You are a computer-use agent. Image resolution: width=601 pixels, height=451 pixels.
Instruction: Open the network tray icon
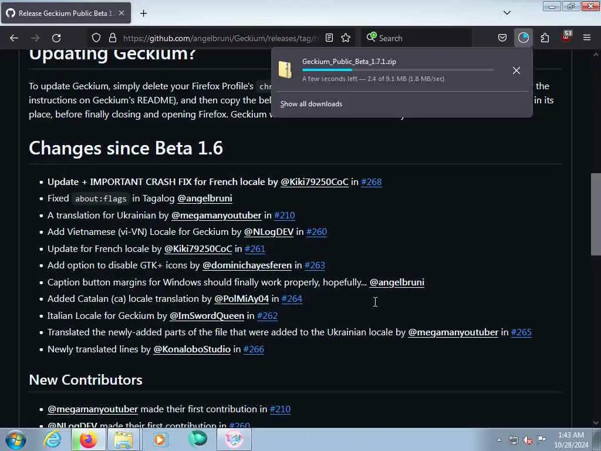513,440
